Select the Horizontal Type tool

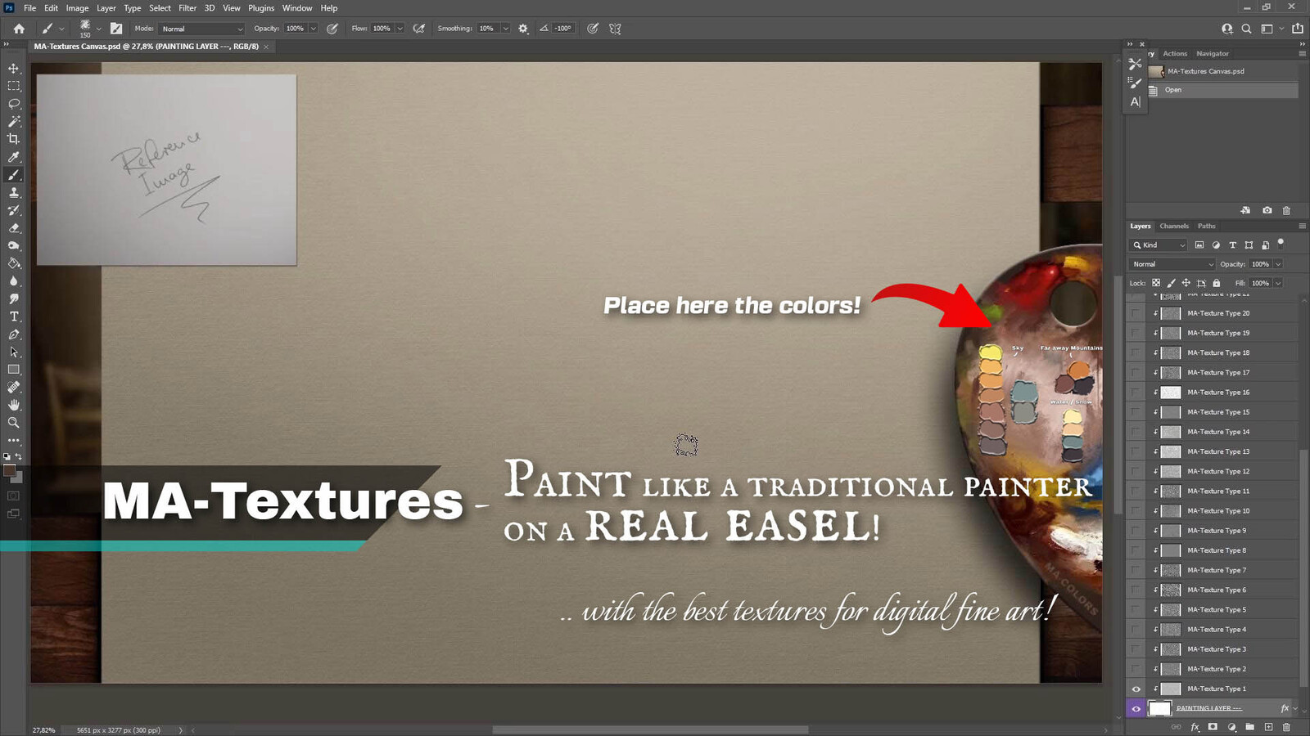pos(13,316)
